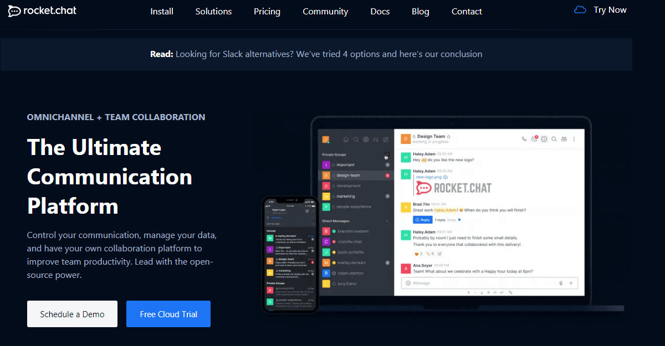Click the favorite star next to Design Team
Screen dimensions: 665x346
449,136
